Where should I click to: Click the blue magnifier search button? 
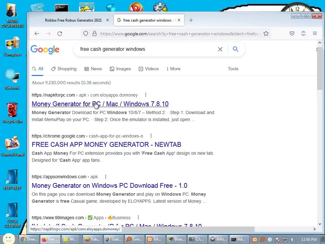pos(235,49)
